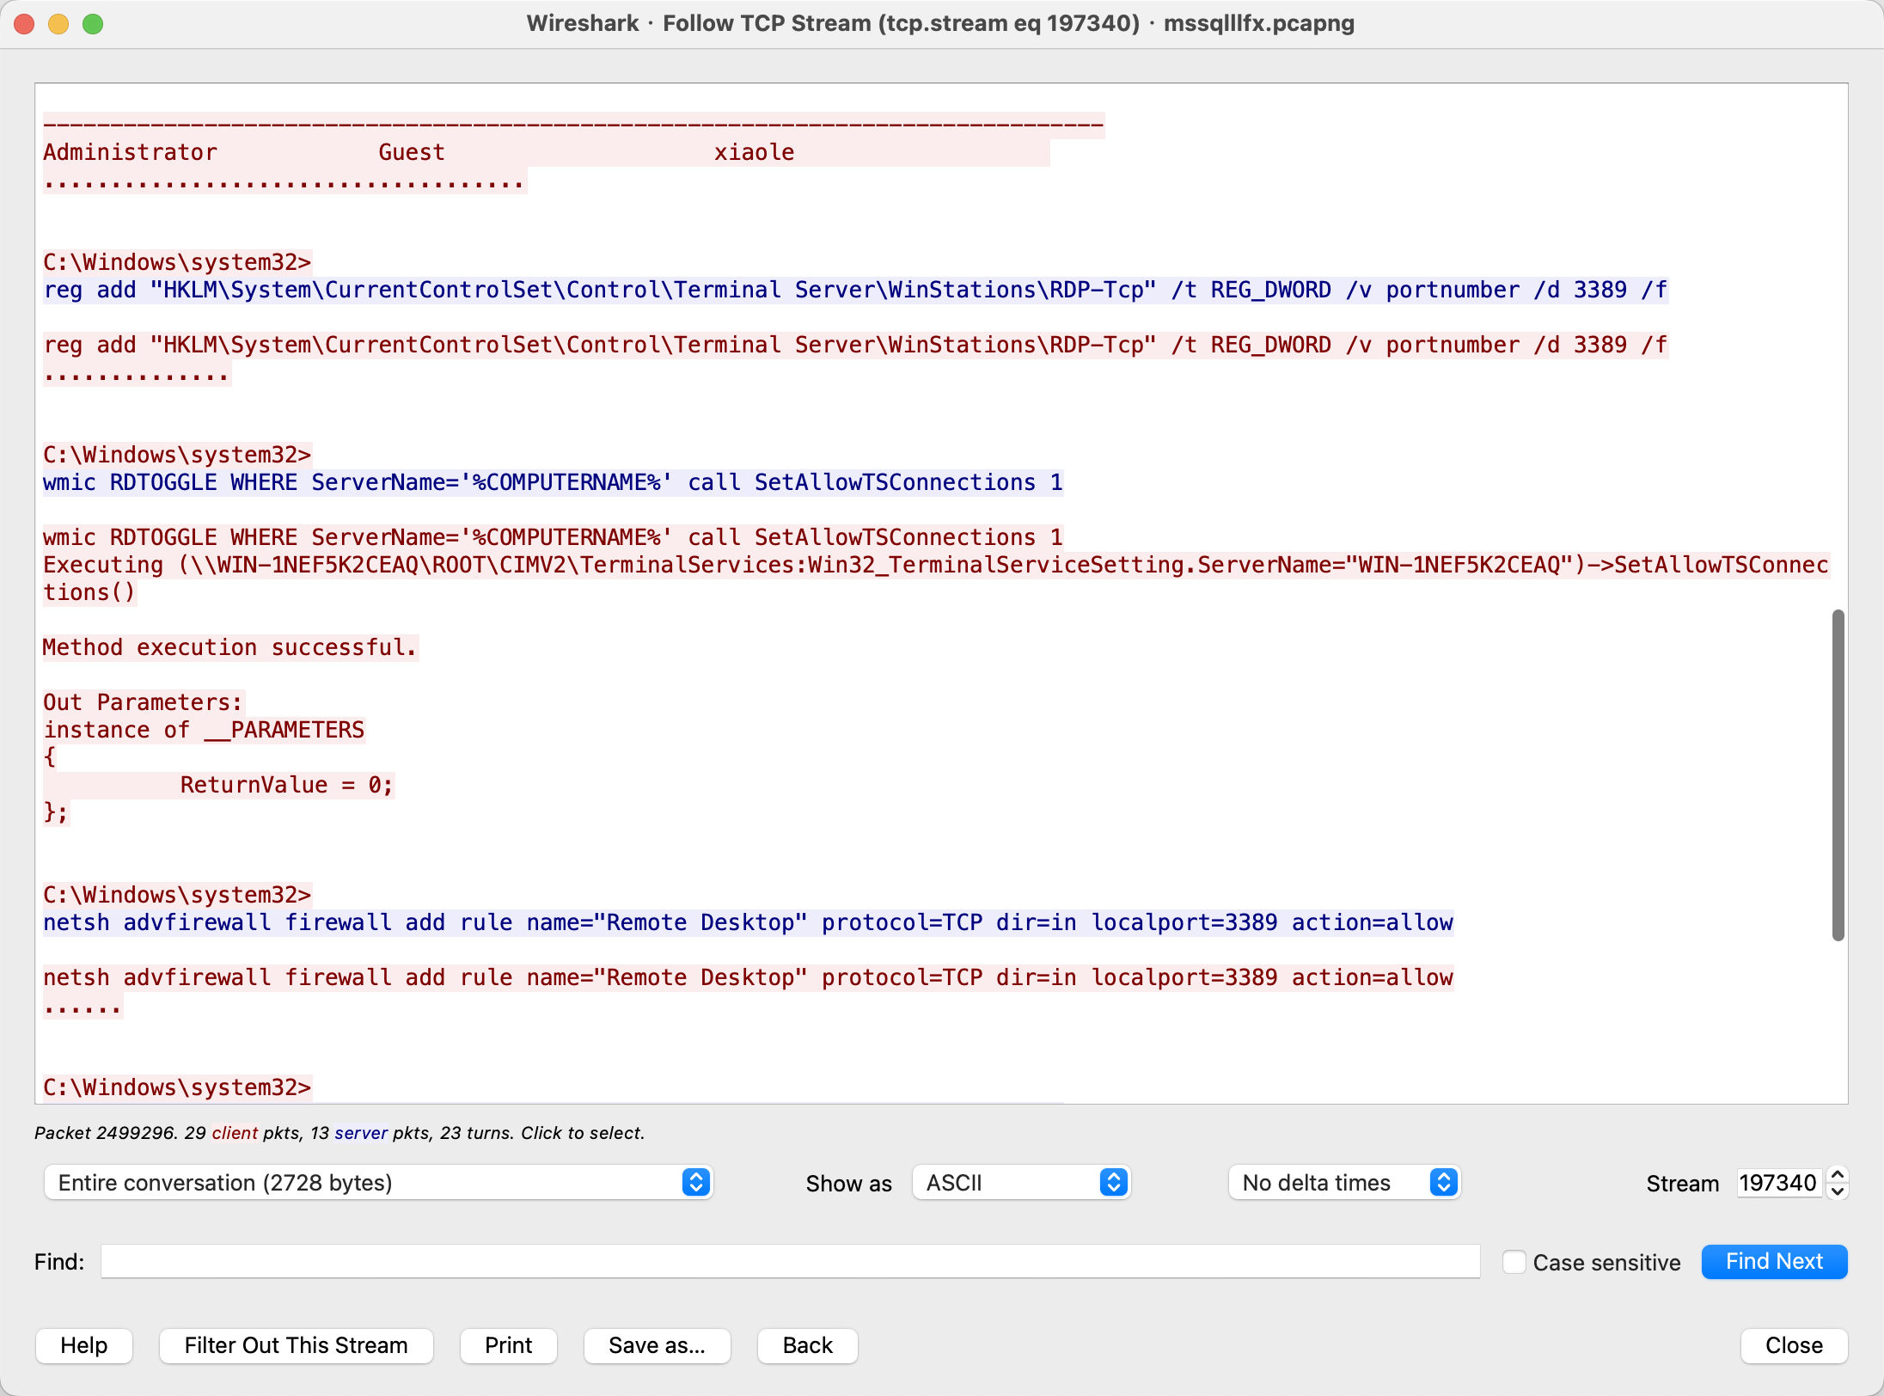
Task: Click the Find Next button
Action: [1774, 1261]
